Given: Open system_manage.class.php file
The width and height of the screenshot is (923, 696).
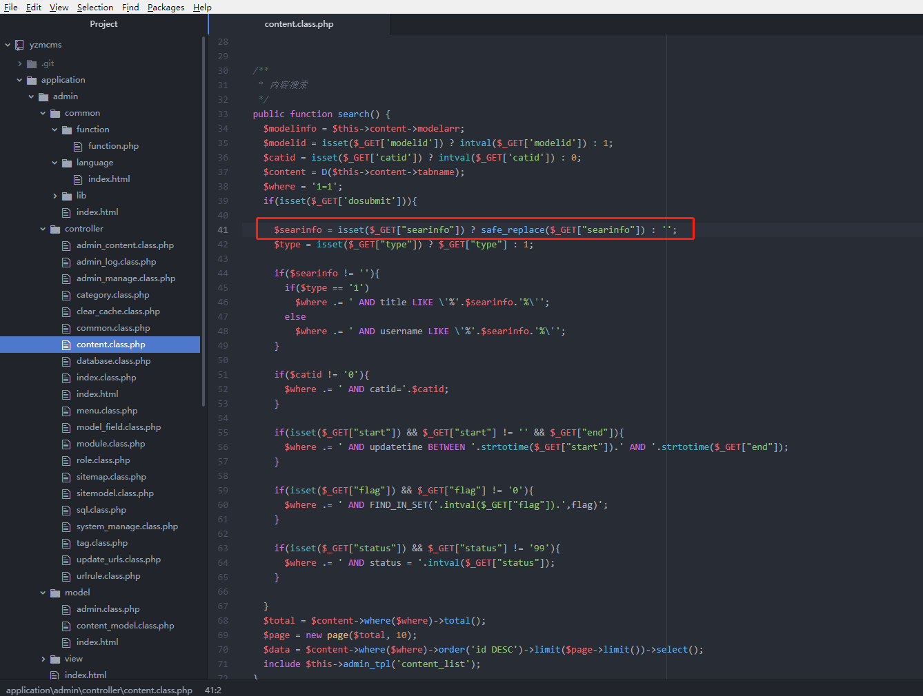Looking at the screenshot, I should click(127, 526).
